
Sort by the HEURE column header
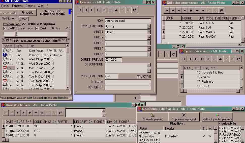[190, 18]
